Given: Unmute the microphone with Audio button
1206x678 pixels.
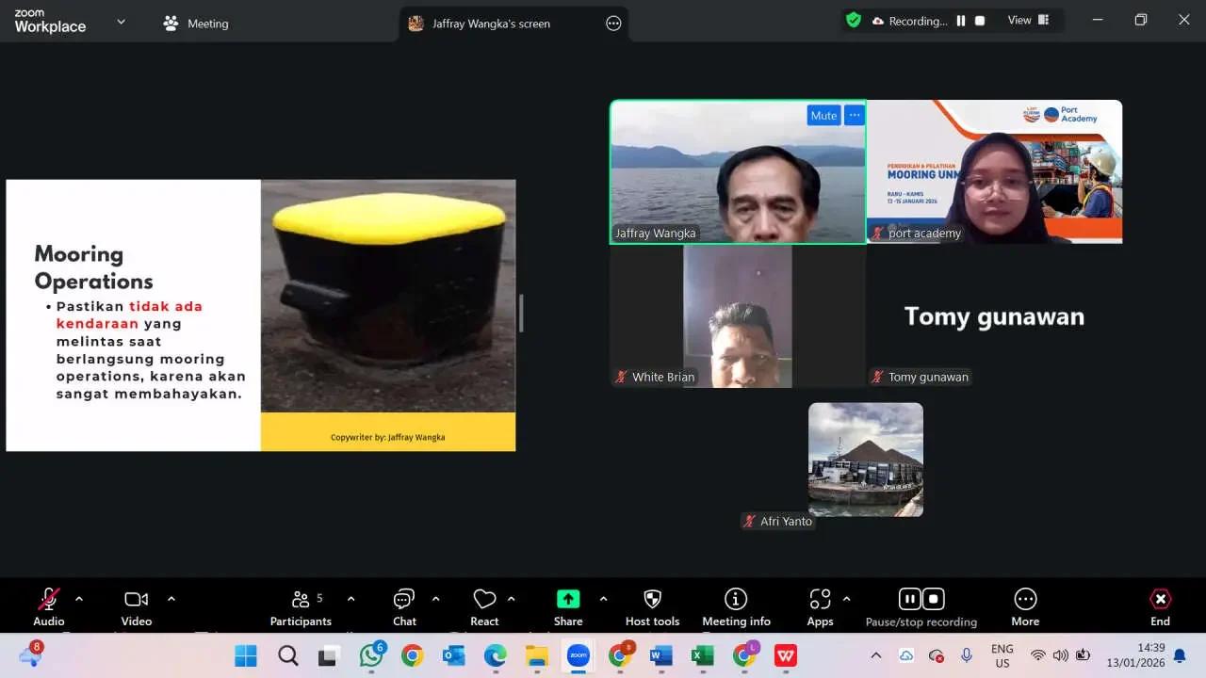Looking at the screenshot, I should click(x=49, y=606).
